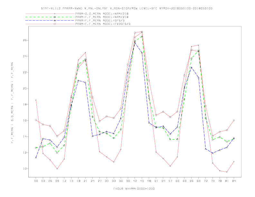
Task: Click x-axis tick label 03
Action: coord(43,181)
